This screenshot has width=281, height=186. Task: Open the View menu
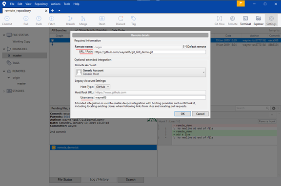point(28,4)
